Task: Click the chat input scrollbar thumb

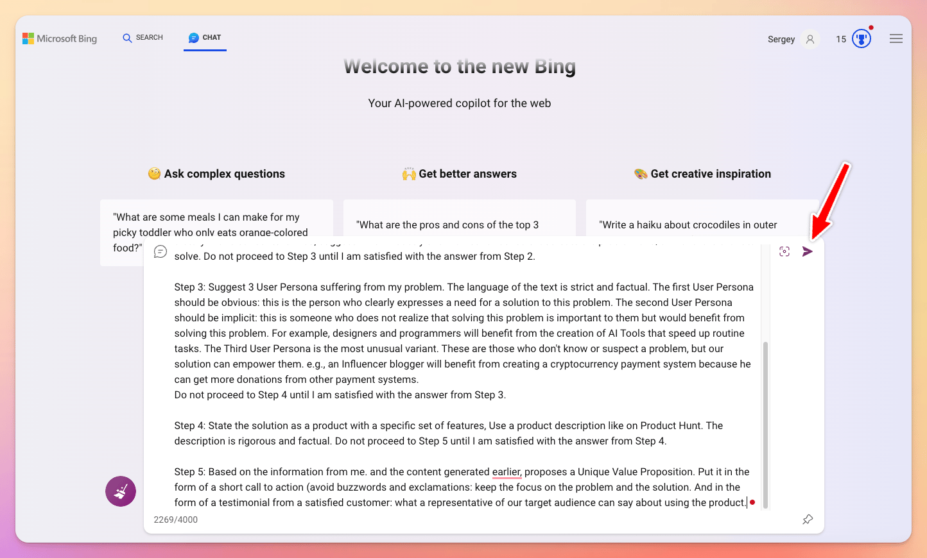Action: [x=765, y=425]
